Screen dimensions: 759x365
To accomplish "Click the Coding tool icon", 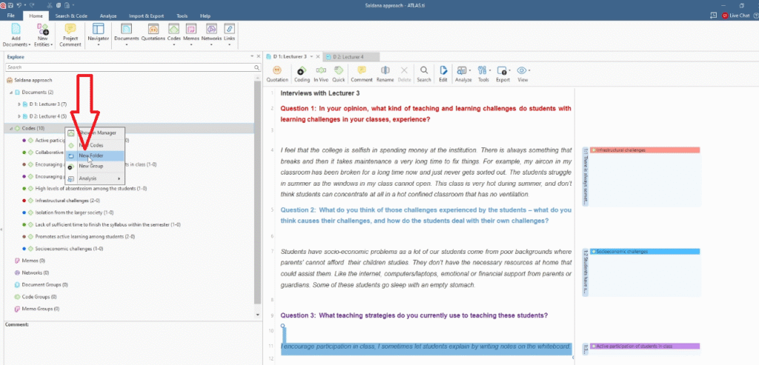I will click(x=302, y=72).
